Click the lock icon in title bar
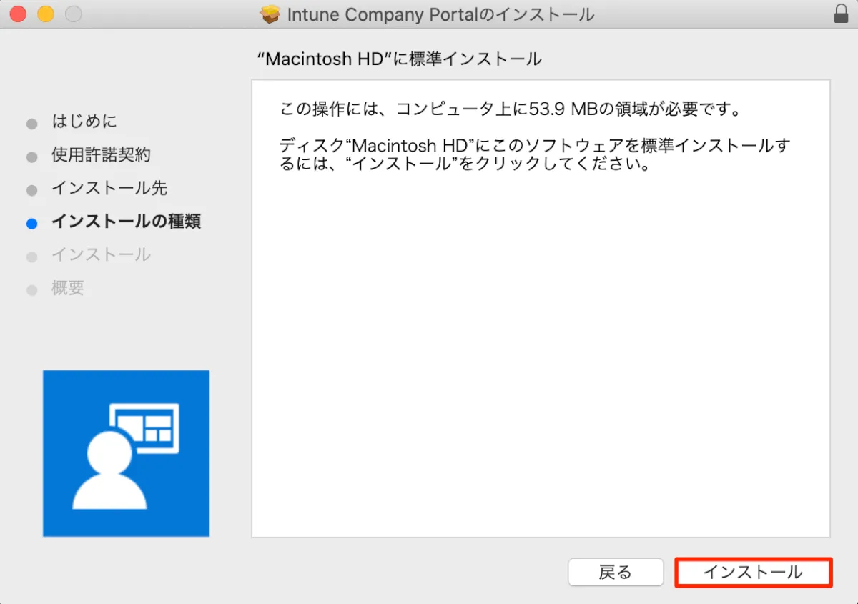The width and height of the screenshot is (858, 604). coord(841,14)
